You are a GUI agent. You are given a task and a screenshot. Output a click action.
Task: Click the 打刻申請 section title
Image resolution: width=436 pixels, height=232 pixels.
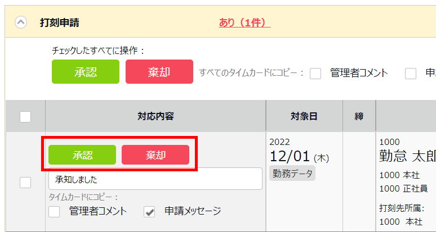point(60,22)
